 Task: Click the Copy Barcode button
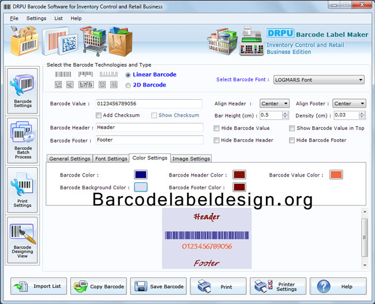coord(99,286)
